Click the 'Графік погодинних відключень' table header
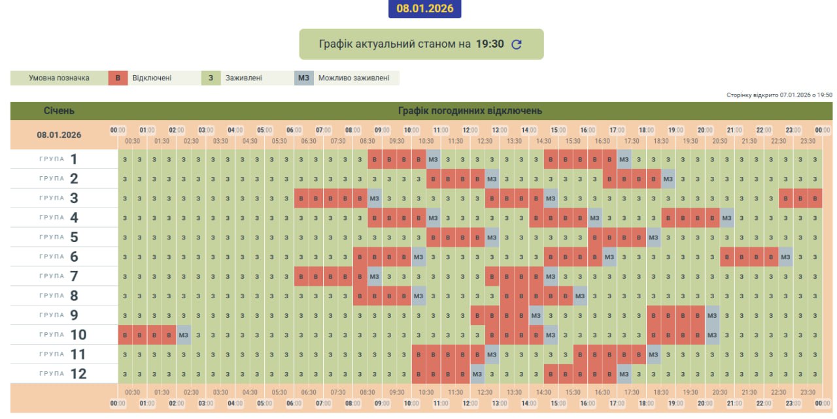The width and height of the screenshot is (837, 419). click(x=470, y=111)
